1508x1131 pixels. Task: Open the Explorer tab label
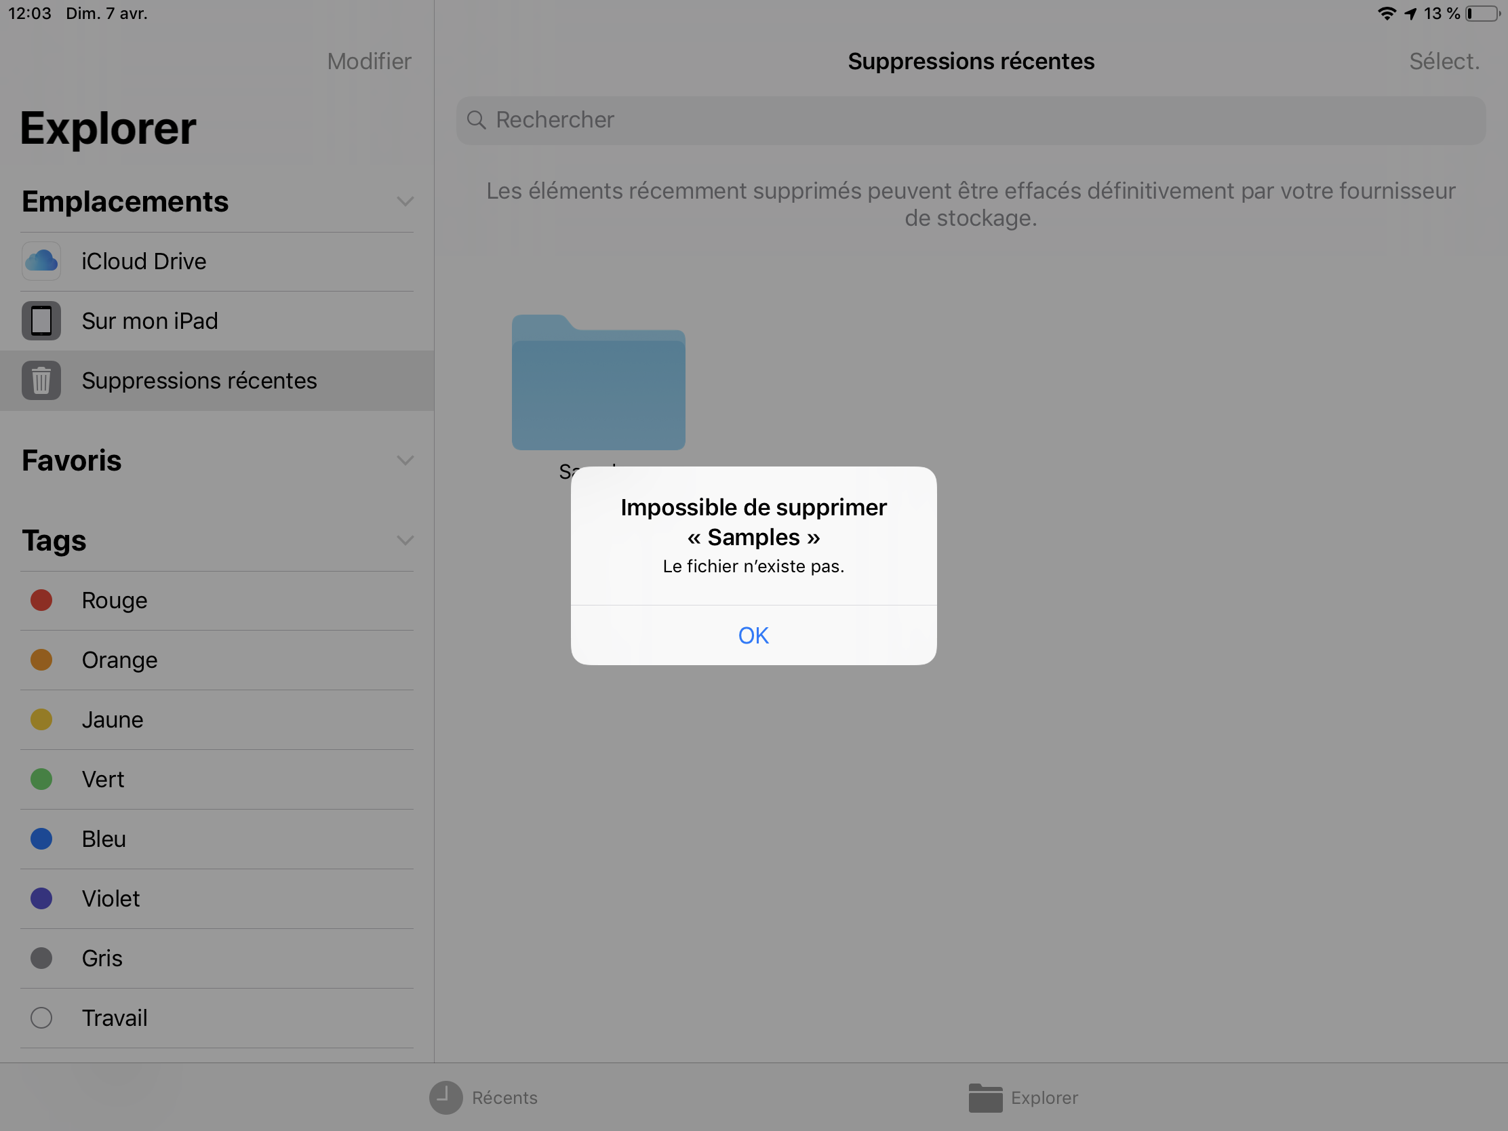(1044, 1098)
